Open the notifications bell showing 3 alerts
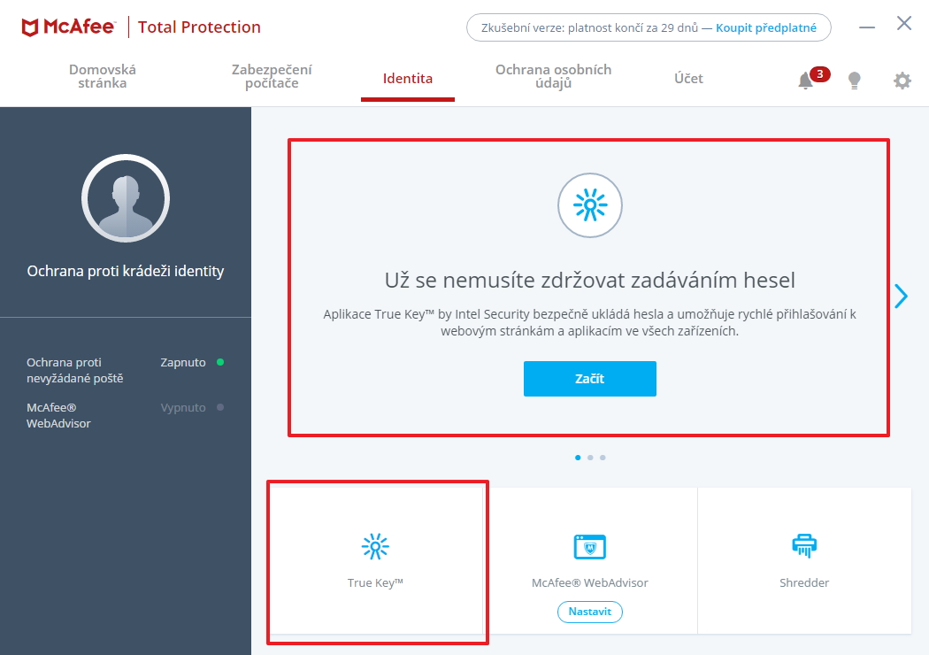This screenshot has height=655, width=929. point(806,80)
